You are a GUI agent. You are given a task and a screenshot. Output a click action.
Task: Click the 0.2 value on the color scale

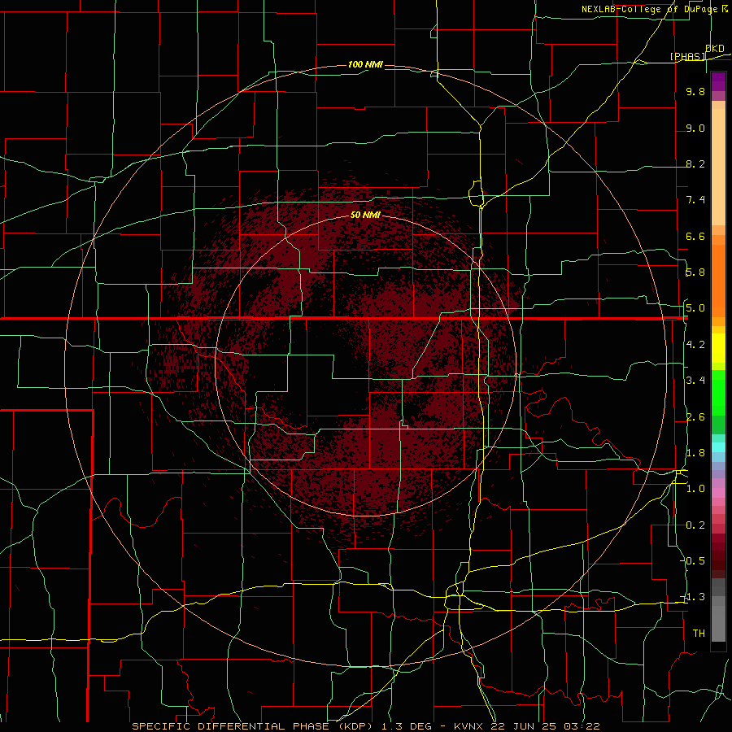click(x=695, y=525)
